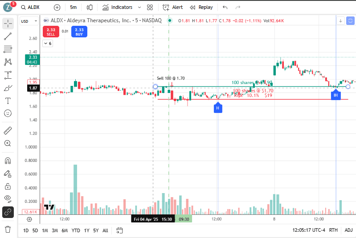Select the brush drawing tool
356x238 pixels.
pyautogui.click(x=8, y=88)
